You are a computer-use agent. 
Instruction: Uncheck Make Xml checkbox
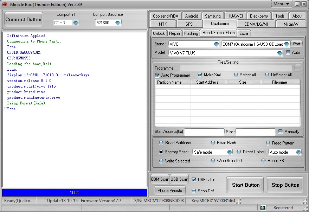point(200,75)
